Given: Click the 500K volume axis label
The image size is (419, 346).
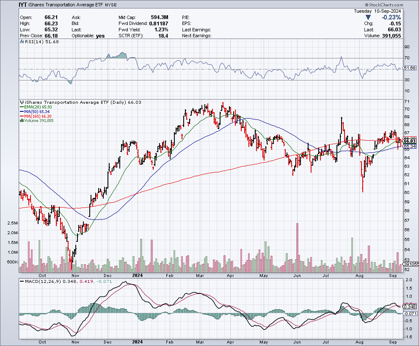Looking at the screenshot, I should [x=12, y=262].
